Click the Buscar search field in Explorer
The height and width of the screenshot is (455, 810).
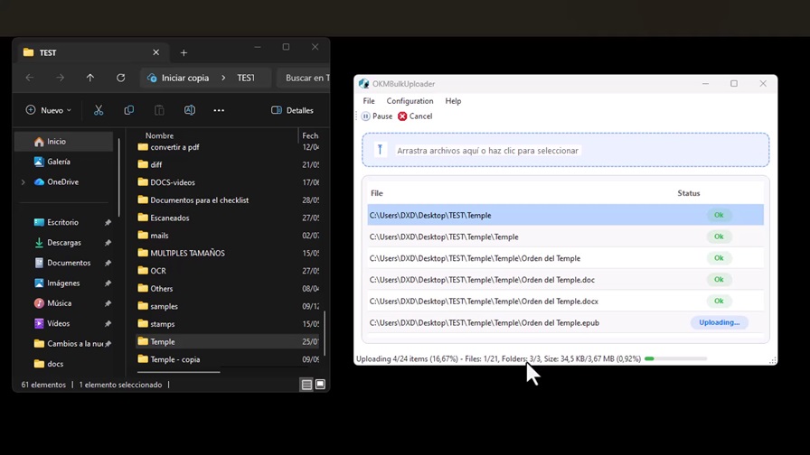pyautogui.click(x=305, y=78)
